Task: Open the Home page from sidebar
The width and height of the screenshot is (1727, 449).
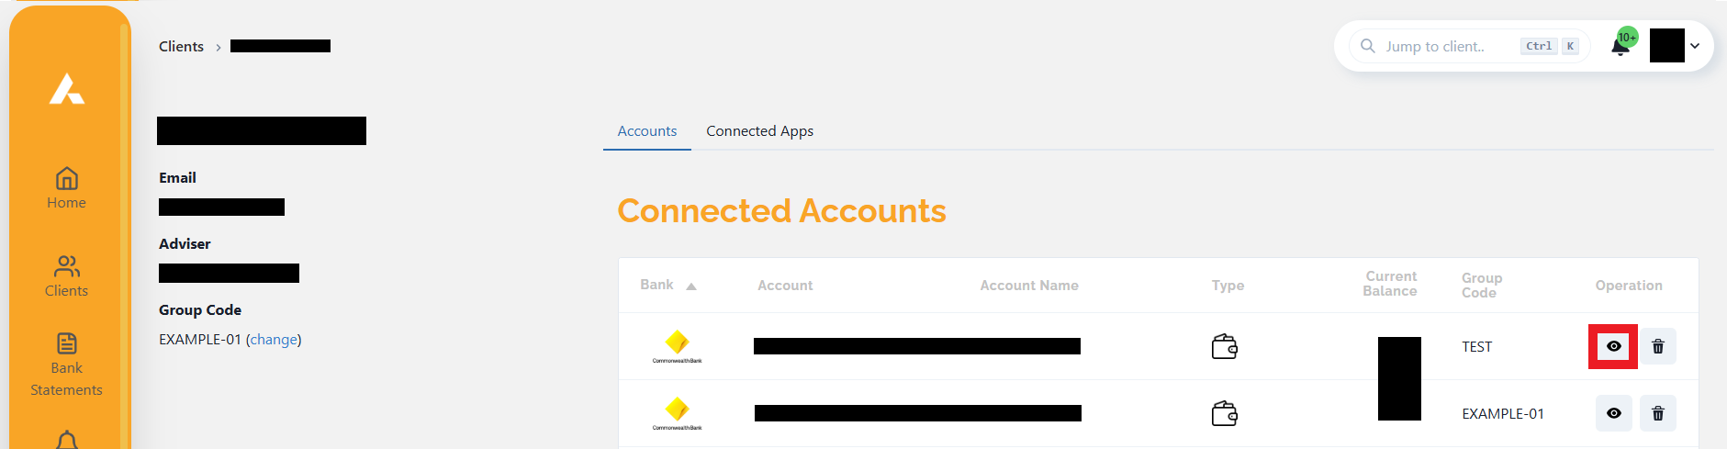Action: 66,188
